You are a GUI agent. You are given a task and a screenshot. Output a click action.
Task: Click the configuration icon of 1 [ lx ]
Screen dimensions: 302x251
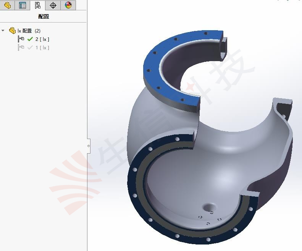tap(21, 47)
